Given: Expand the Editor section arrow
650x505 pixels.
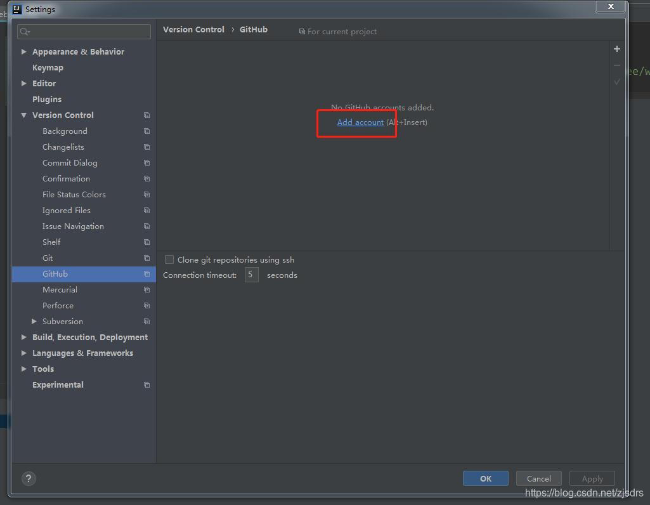Looking at the screenshot, I should tap(23, 83).
